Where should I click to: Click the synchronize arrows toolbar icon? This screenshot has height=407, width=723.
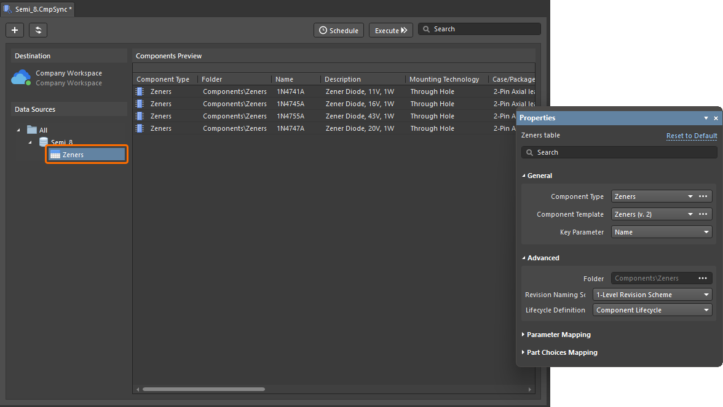click(x=38, y=30)
